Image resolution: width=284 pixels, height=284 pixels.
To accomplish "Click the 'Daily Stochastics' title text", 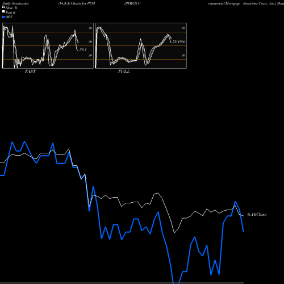I will coord(15,3).
